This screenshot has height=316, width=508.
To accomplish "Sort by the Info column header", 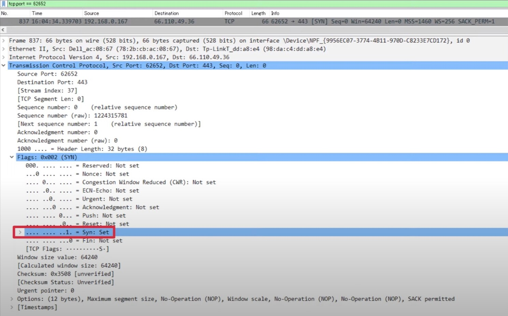I will [275, 13].
